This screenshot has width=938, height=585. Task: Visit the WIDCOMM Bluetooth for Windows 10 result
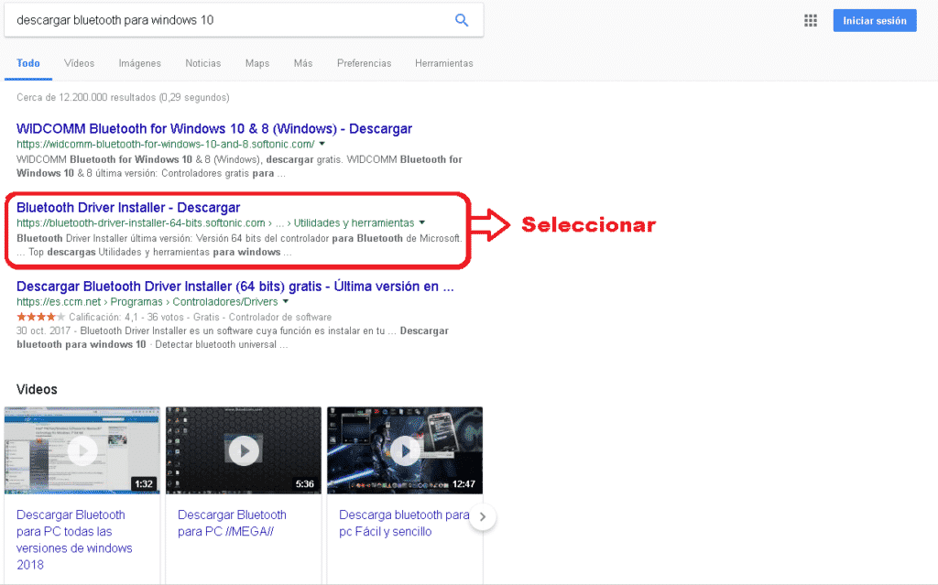(x=214, y=128)
